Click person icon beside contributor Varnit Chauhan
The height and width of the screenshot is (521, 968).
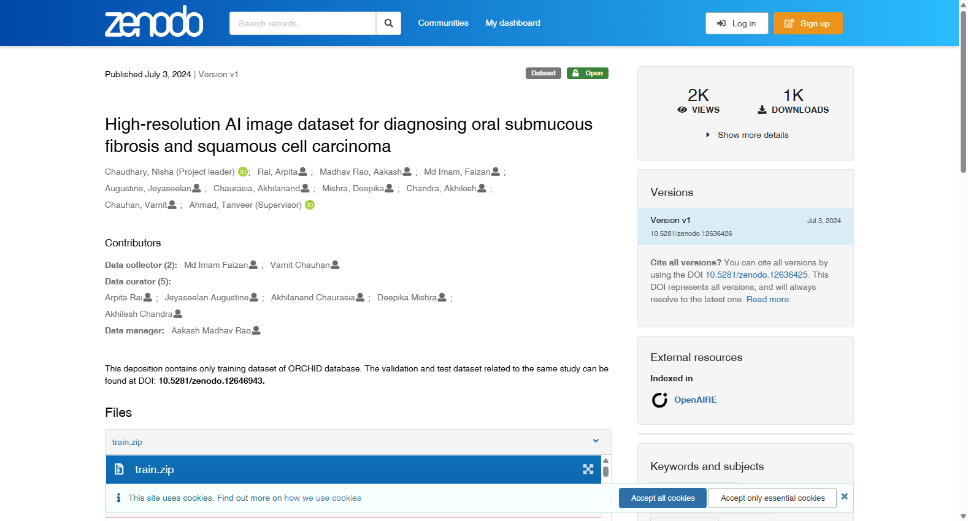[x=336, y=265]
